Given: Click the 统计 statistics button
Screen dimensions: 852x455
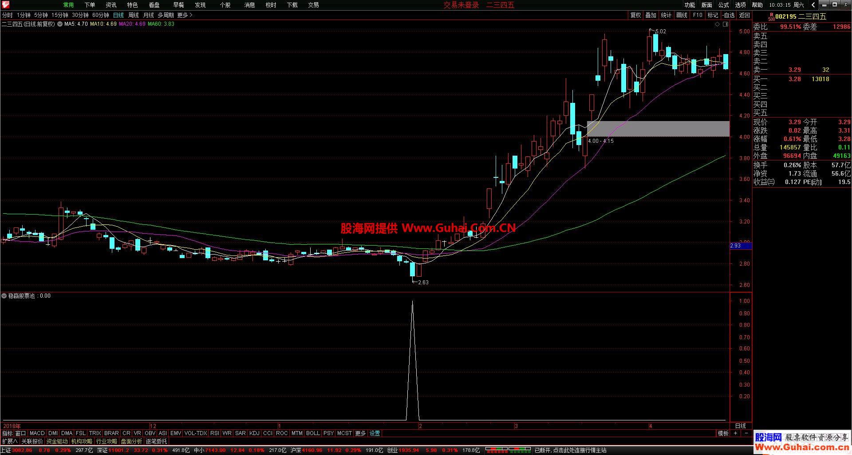Looking at the screenshot, I should [667, 15].
